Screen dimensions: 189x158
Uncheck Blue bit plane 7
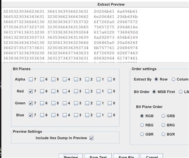tap(31, 115)
